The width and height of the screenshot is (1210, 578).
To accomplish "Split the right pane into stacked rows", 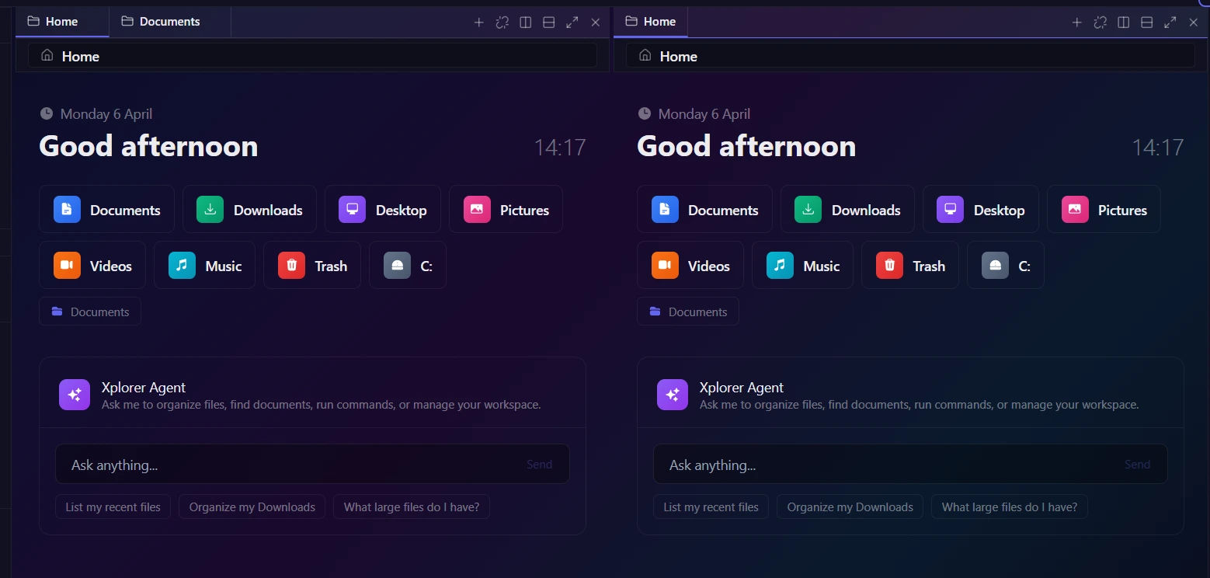I will click(x=1147, y=23).
